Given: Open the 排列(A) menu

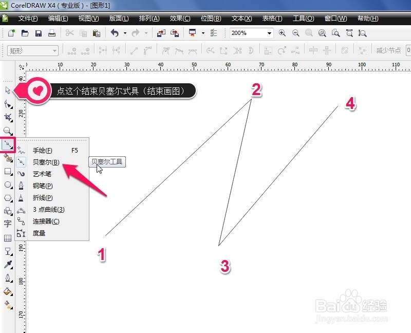Looking at the screenshot, I should (x=149, y=18).
